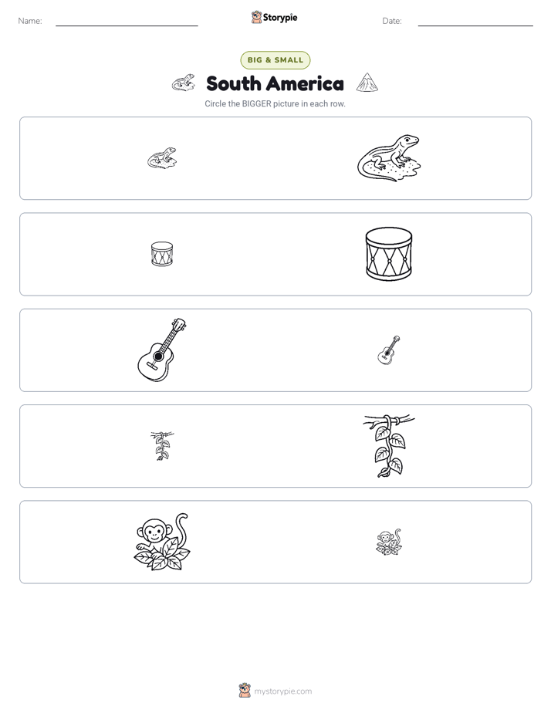This screenshot has width=551, height=713.
Task: Click the footer Storypie mascot icon
Action: coord(245,691)
